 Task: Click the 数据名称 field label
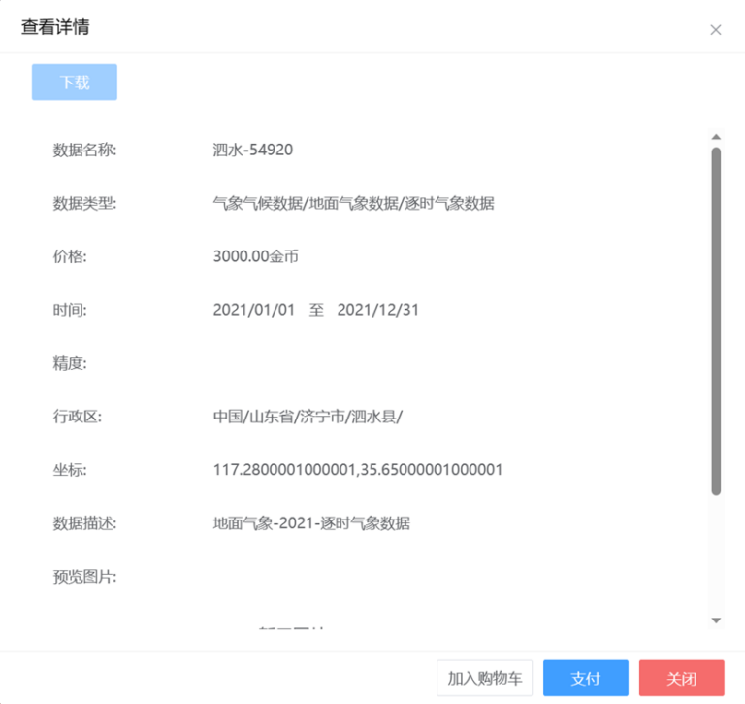84,150
